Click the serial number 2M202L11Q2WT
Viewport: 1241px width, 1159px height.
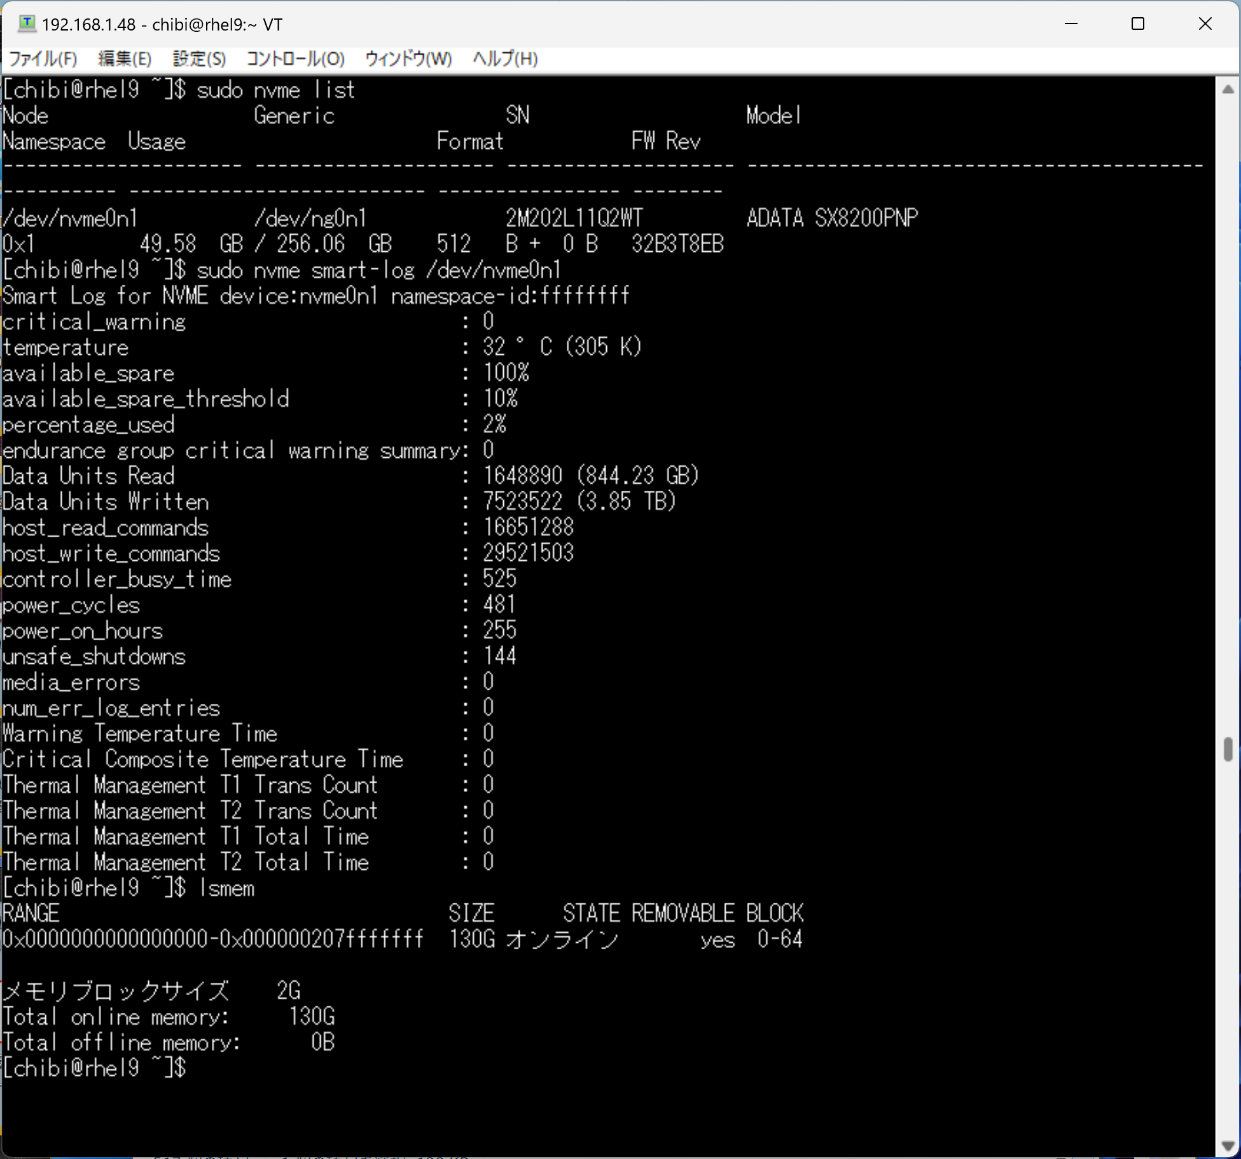point(574,219)
